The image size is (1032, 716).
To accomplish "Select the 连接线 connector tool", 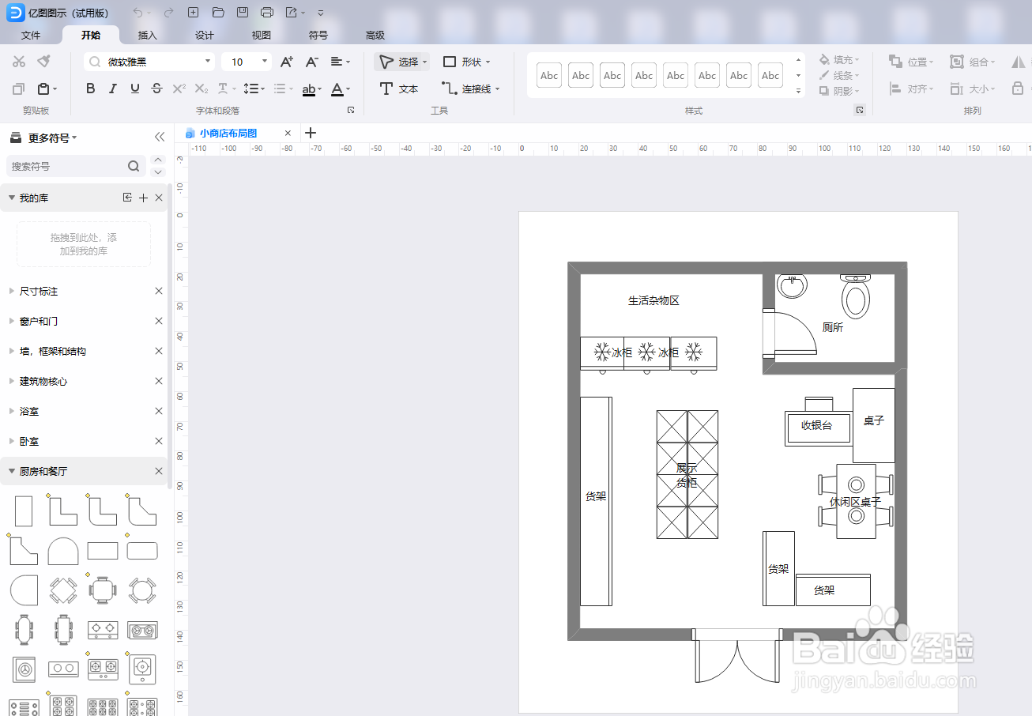I will pos(470,89).
